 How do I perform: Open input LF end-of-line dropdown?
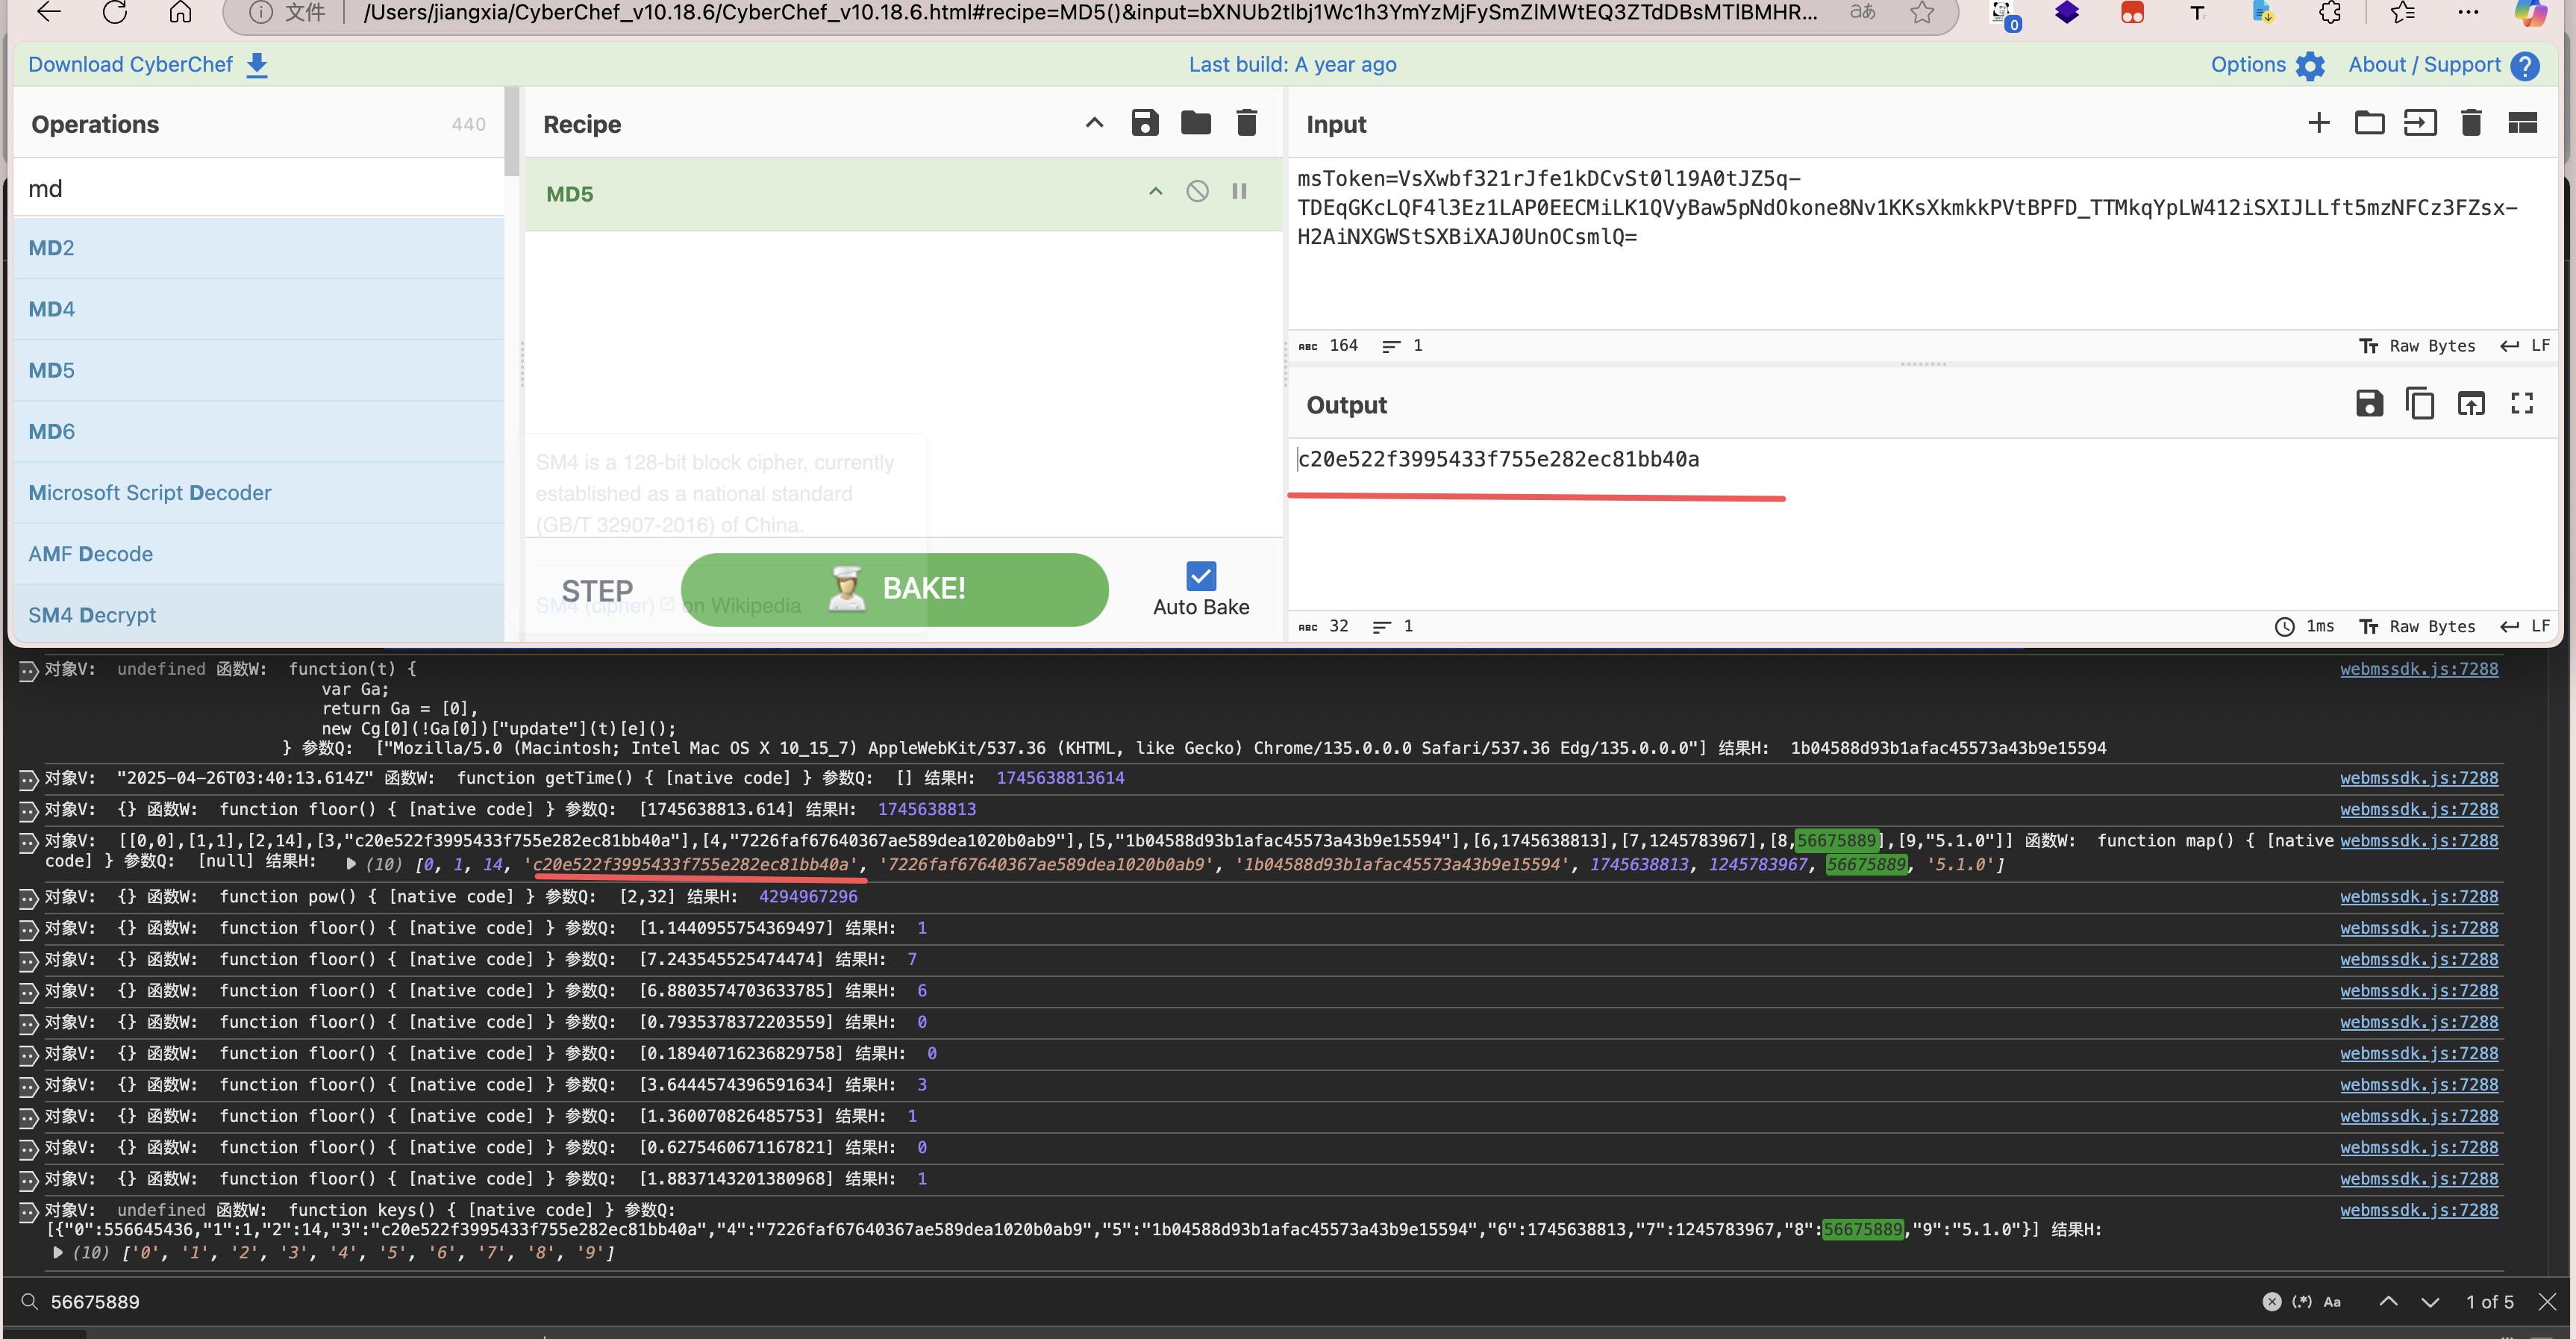tap(2524, 345)
